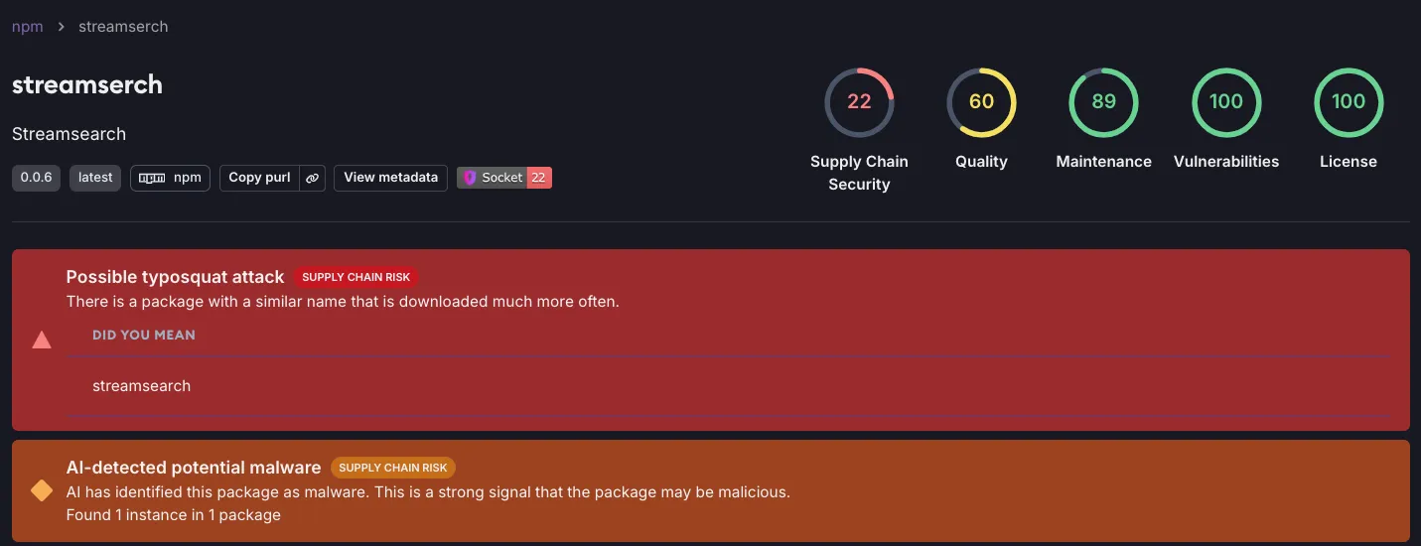
Task: Click the red warning triangle icon
Action: click(x=42, y=341)
